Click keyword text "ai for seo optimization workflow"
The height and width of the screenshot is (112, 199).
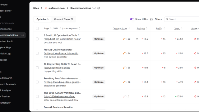61,100
